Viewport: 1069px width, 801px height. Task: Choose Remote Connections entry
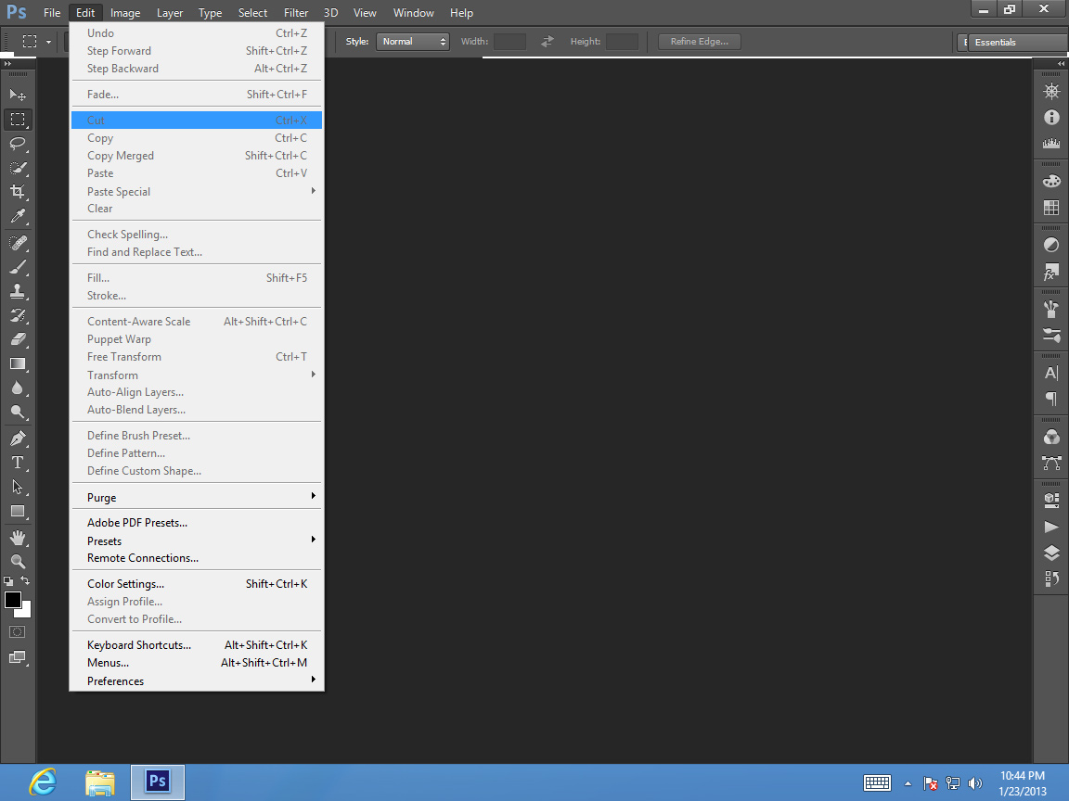tap(197, 558)
